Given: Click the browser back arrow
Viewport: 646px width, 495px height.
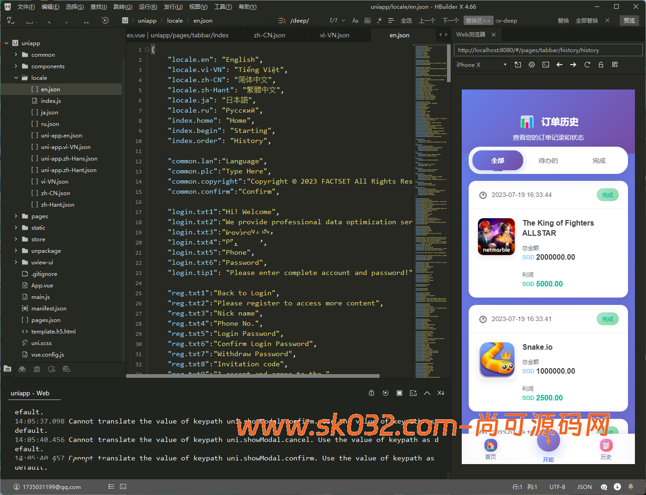Looking at the screenshot, I should coord(559,65).
